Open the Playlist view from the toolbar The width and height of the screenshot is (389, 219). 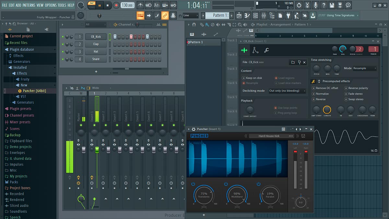point(239,15)
